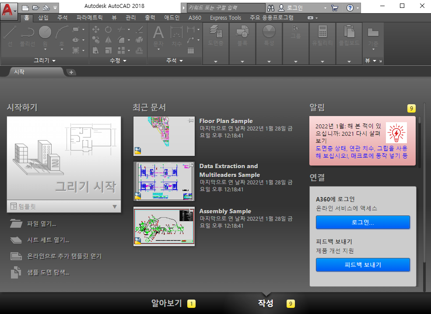The width and height of the screenshot is (431, 314).
Task: Click the keyword search input field
Action: click(x=226, y=8)
